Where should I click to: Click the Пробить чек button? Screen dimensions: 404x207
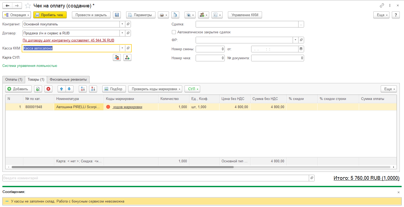click(50, 15)
